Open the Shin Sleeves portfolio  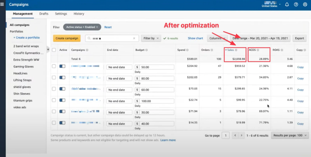coord(22,94)
